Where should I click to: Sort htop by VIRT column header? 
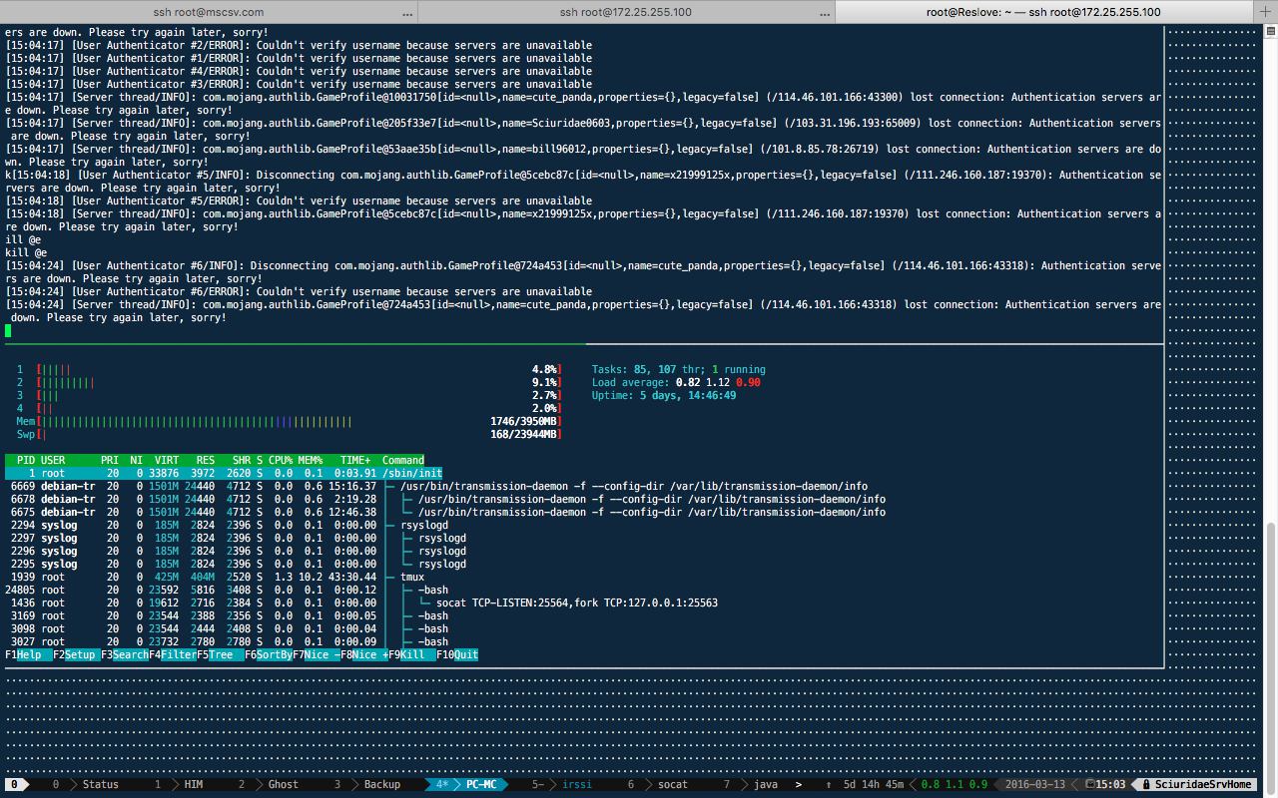pyautogui.click(x=167, y=461)
